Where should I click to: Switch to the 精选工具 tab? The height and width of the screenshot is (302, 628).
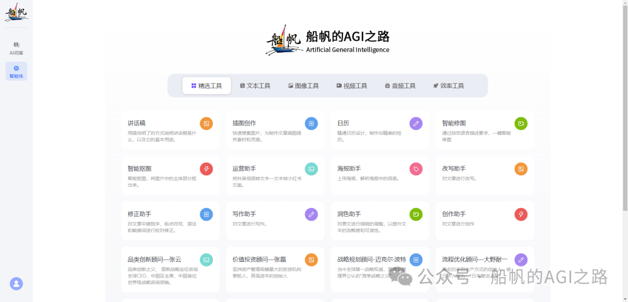point(206,85)
